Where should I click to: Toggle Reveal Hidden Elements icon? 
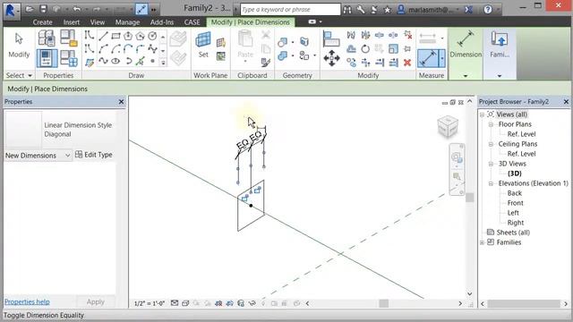click(262, 303)
